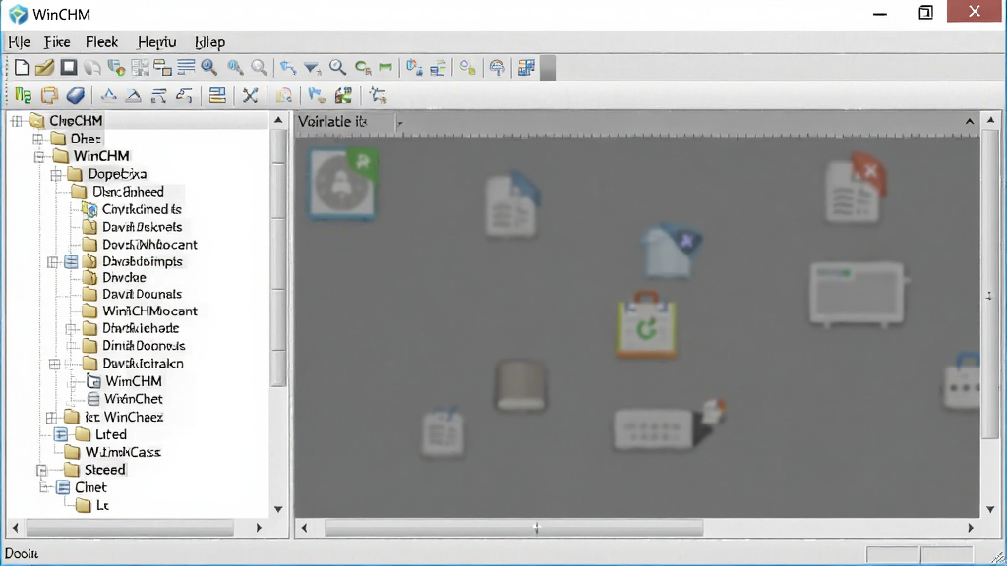Click the black square stop icon

(69, 68)
